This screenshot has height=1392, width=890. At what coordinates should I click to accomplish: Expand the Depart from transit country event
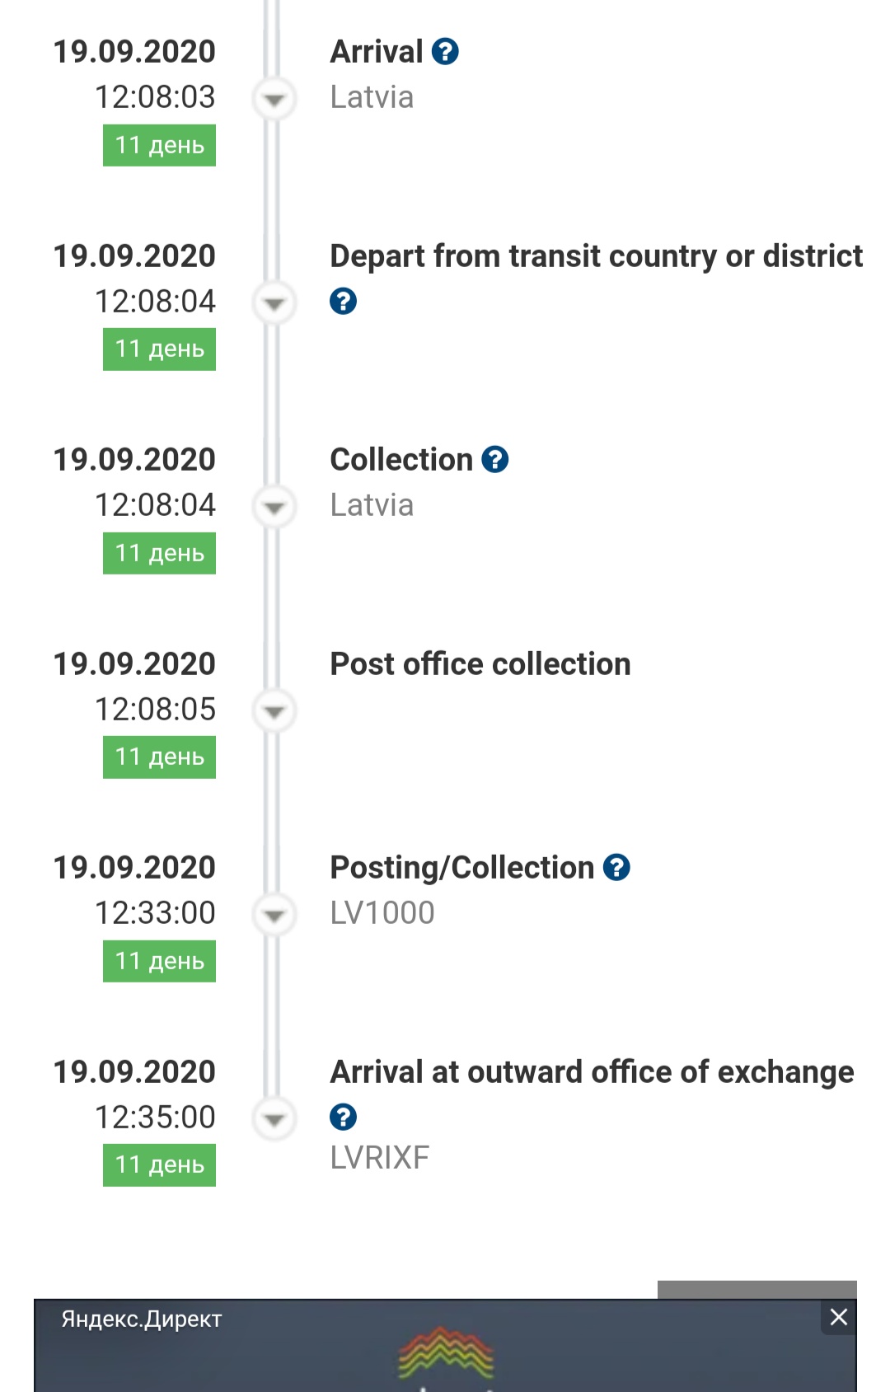tap(274, 303)
